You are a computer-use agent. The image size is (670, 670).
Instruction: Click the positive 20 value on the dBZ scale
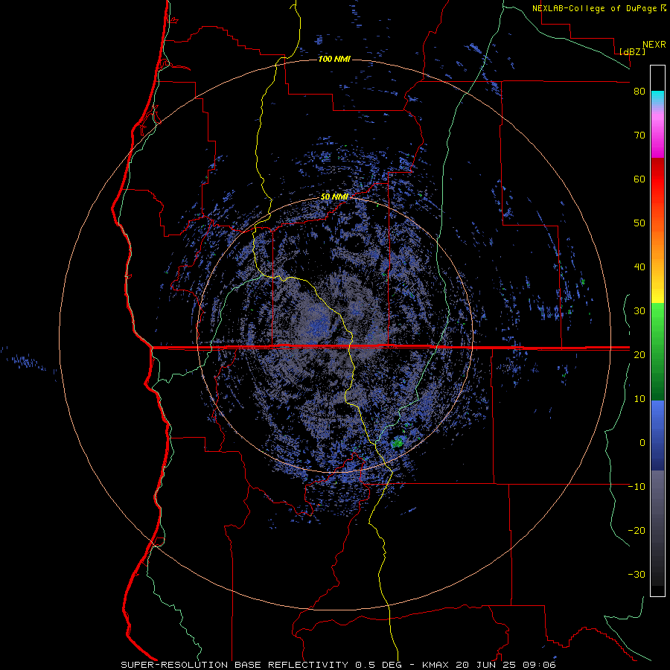coord(639,354)
